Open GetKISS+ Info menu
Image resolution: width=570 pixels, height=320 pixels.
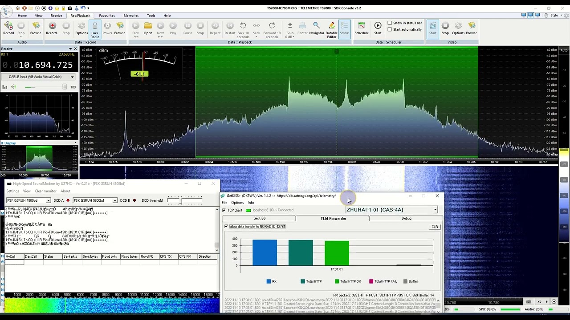[251, 203]
